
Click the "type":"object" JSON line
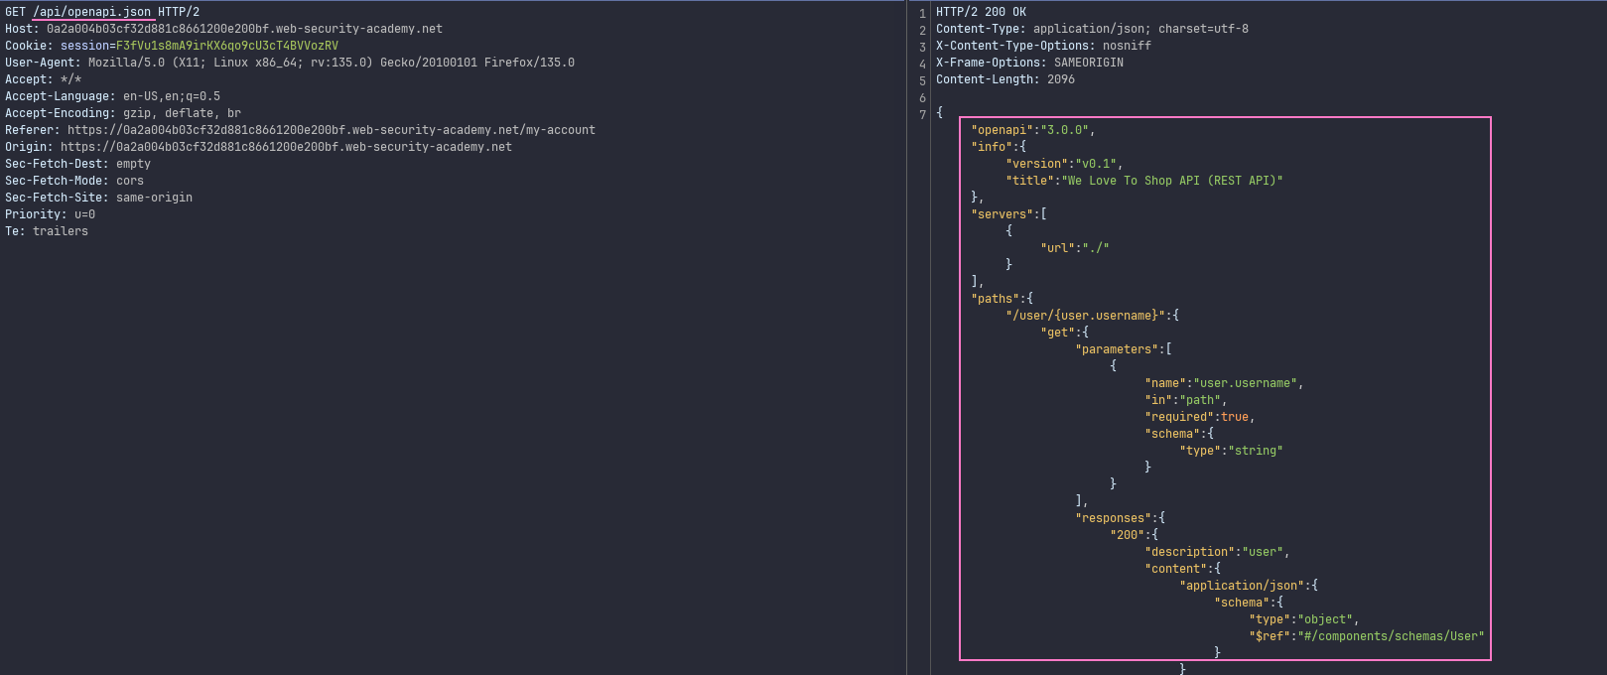click(1304, 619)
